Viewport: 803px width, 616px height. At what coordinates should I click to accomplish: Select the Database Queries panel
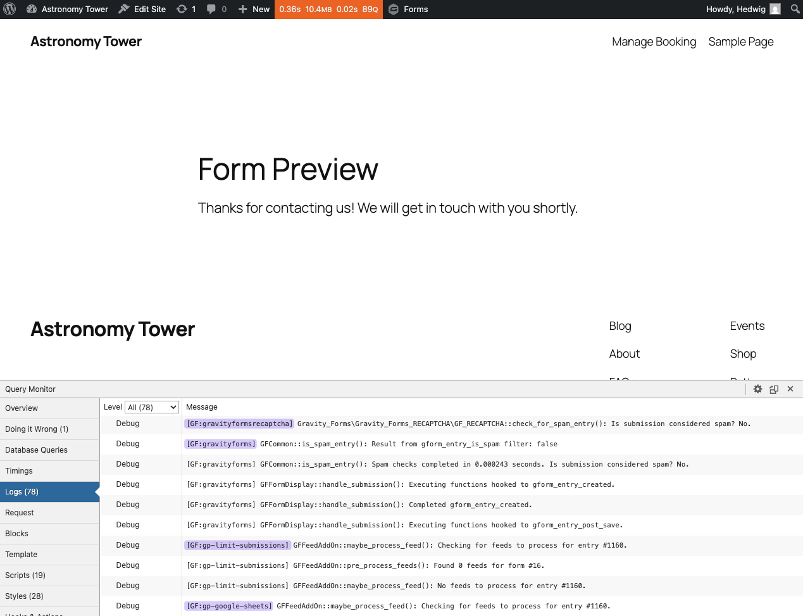point(37,450)
